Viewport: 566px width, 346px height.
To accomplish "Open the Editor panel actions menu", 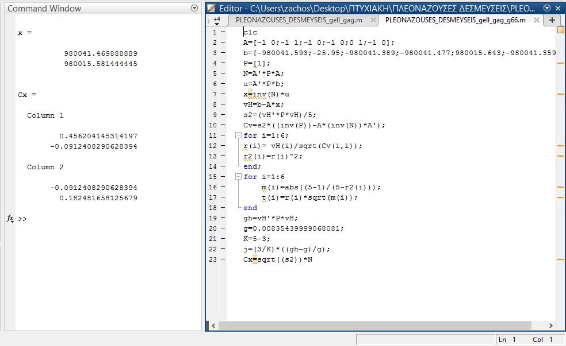I will (547, 8).
